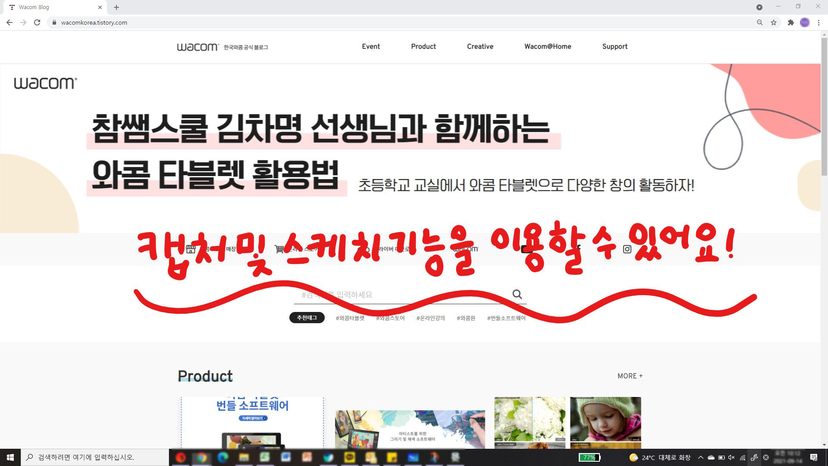The image size is (828, 466).
Task: Click the 추천태그 button
Action: click(x=307, y=318)
